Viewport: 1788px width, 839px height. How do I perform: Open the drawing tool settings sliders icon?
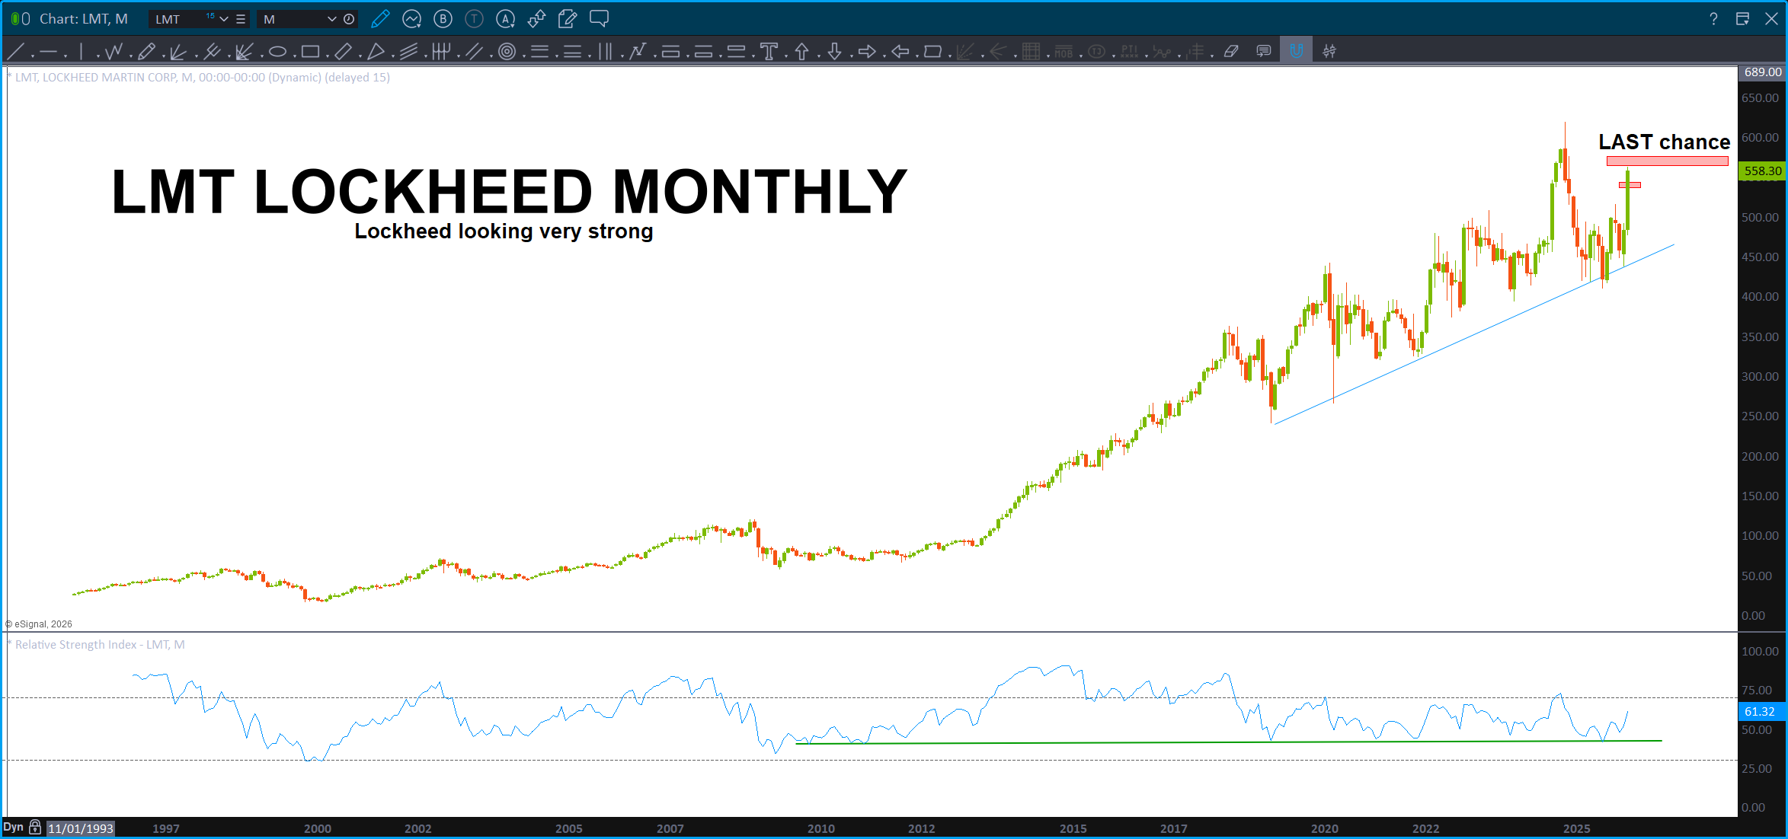click(1329, 52)
